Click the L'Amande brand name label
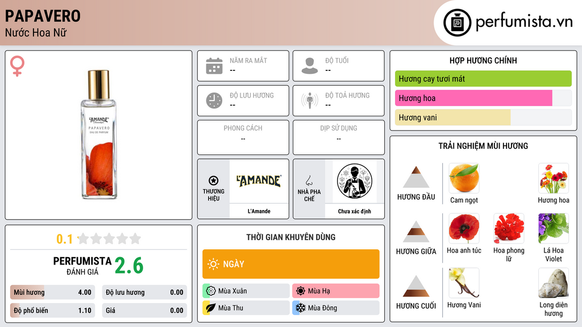582x327 pixels. [259, 211]
